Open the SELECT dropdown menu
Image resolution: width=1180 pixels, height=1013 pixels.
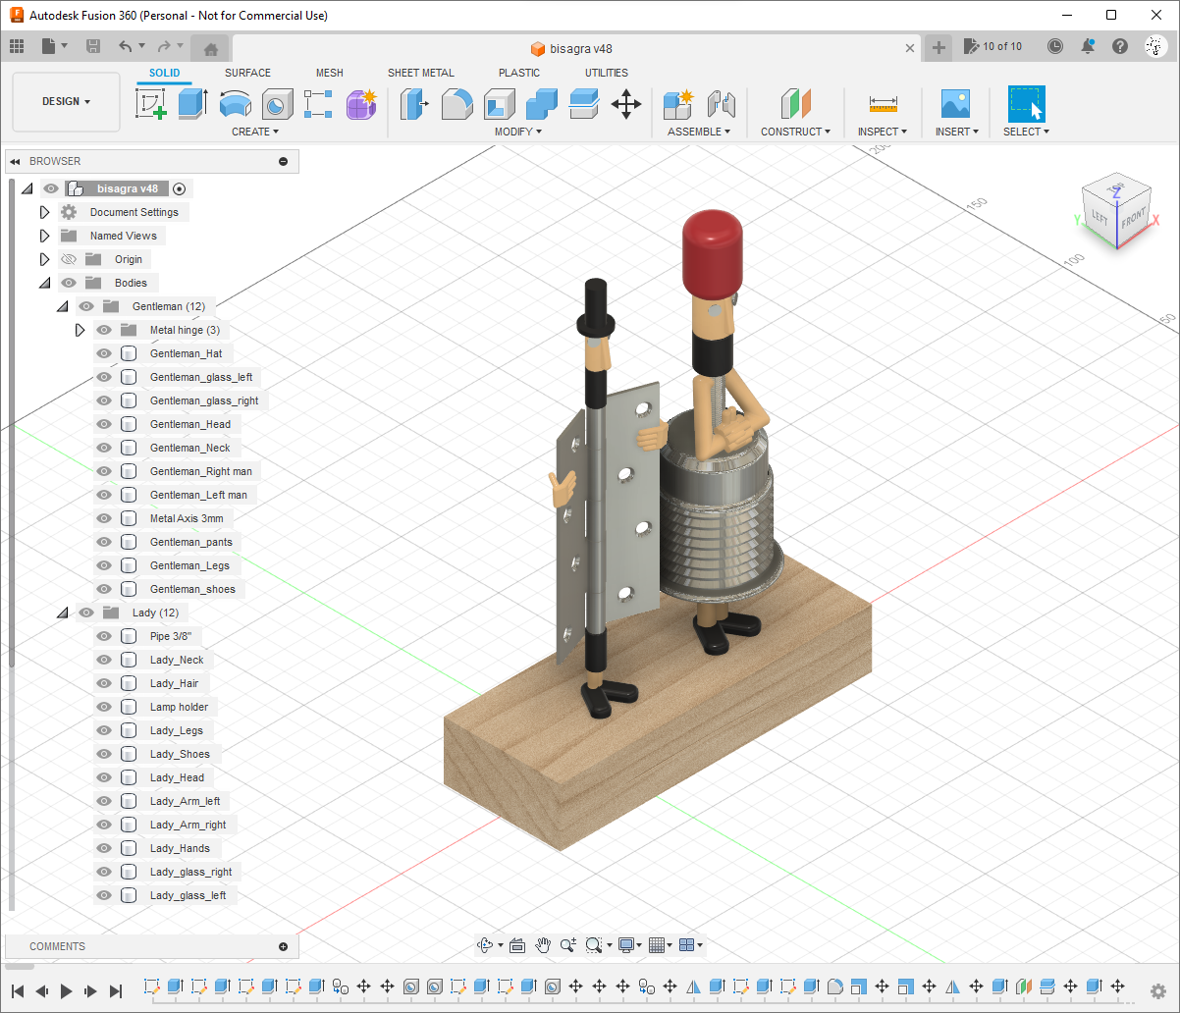pos(1026,132)
